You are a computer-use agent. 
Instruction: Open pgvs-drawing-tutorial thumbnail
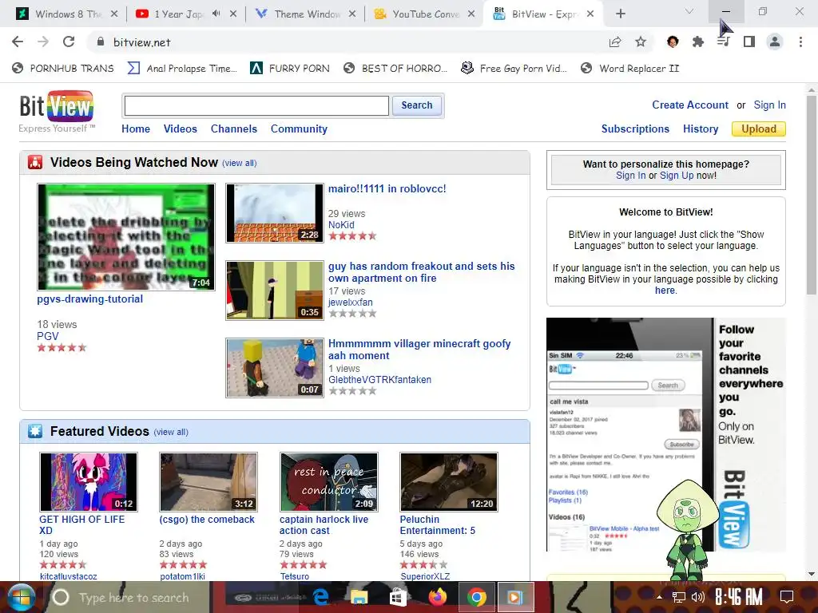pyautogui.click(x=125, y=237)
